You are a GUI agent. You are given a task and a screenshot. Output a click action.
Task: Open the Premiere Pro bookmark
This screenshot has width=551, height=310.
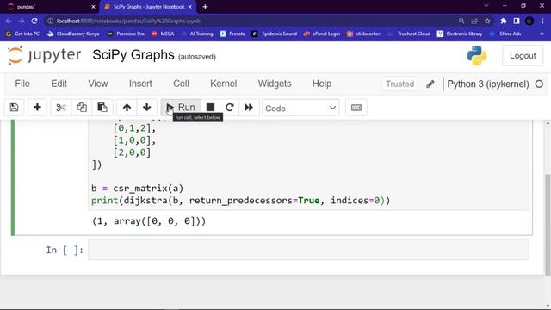(x=126, y=34)
